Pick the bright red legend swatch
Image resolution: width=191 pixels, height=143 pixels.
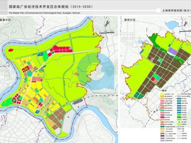162,117
